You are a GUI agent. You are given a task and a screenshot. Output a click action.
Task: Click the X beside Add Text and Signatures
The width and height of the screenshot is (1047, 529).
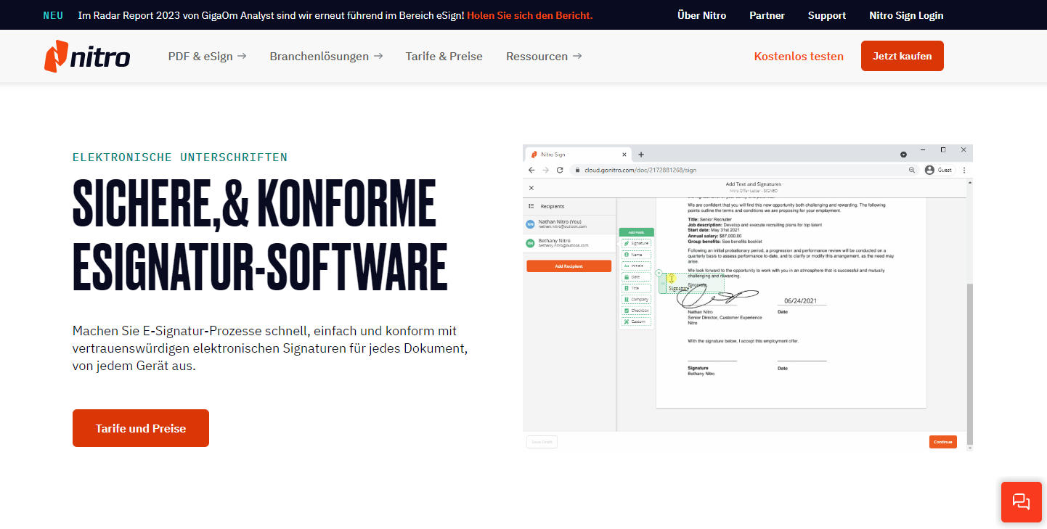pos(531,188)
